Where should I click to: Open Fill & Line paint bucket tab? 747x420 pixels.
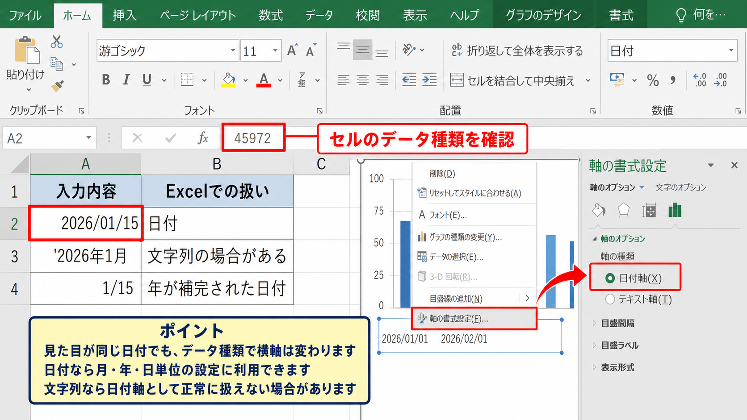pos(599,210)
